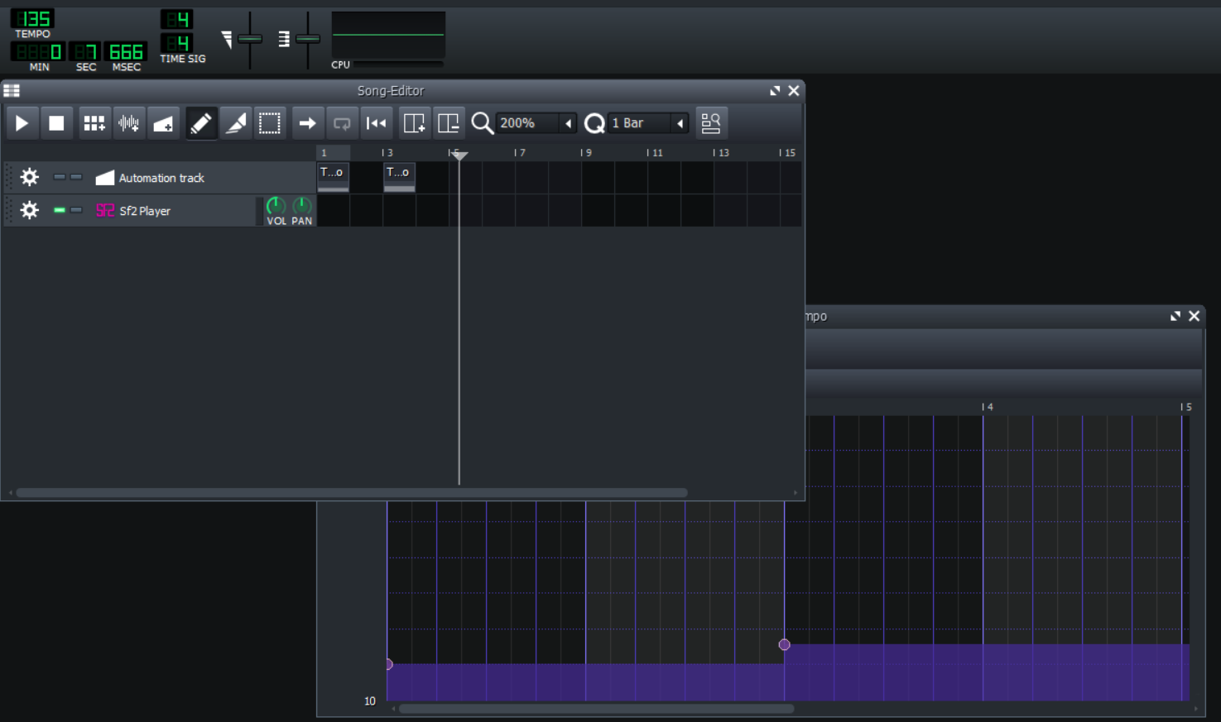Toggle return-to-start behaviour on stop

click(377, 123)
